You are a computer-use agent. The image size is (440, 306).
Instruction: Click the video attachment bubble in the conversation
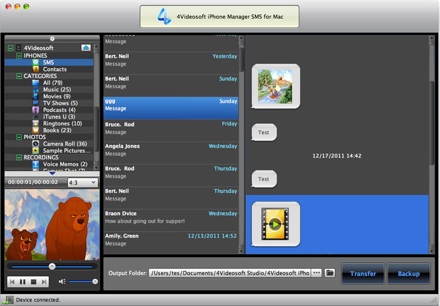(x=276, y=224)
